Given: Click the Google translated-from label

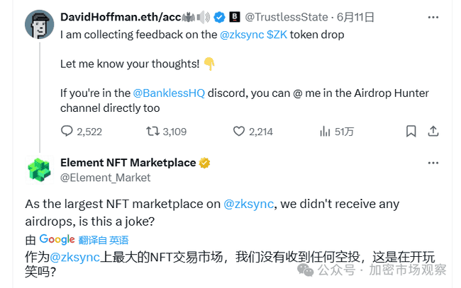Looking at the screenshot, I should [84, 240].
